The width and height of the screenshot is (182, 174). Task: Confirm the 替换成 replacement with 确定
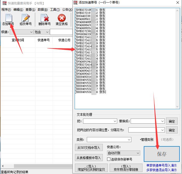pos(172,121)
